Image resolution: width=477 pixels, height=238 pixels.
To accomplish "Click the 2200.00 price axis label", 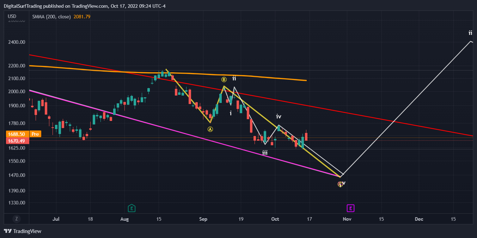I will coord(17,66).
